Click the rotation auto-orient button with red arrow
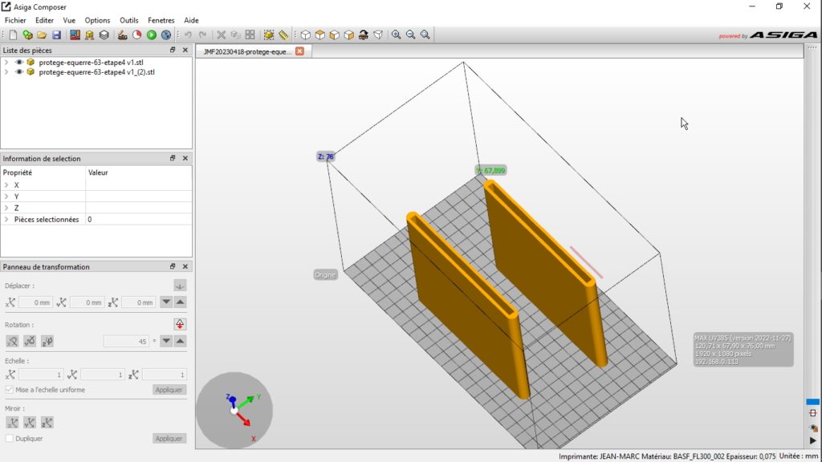This screenshot has width=822, height=462. coord(180,324)
